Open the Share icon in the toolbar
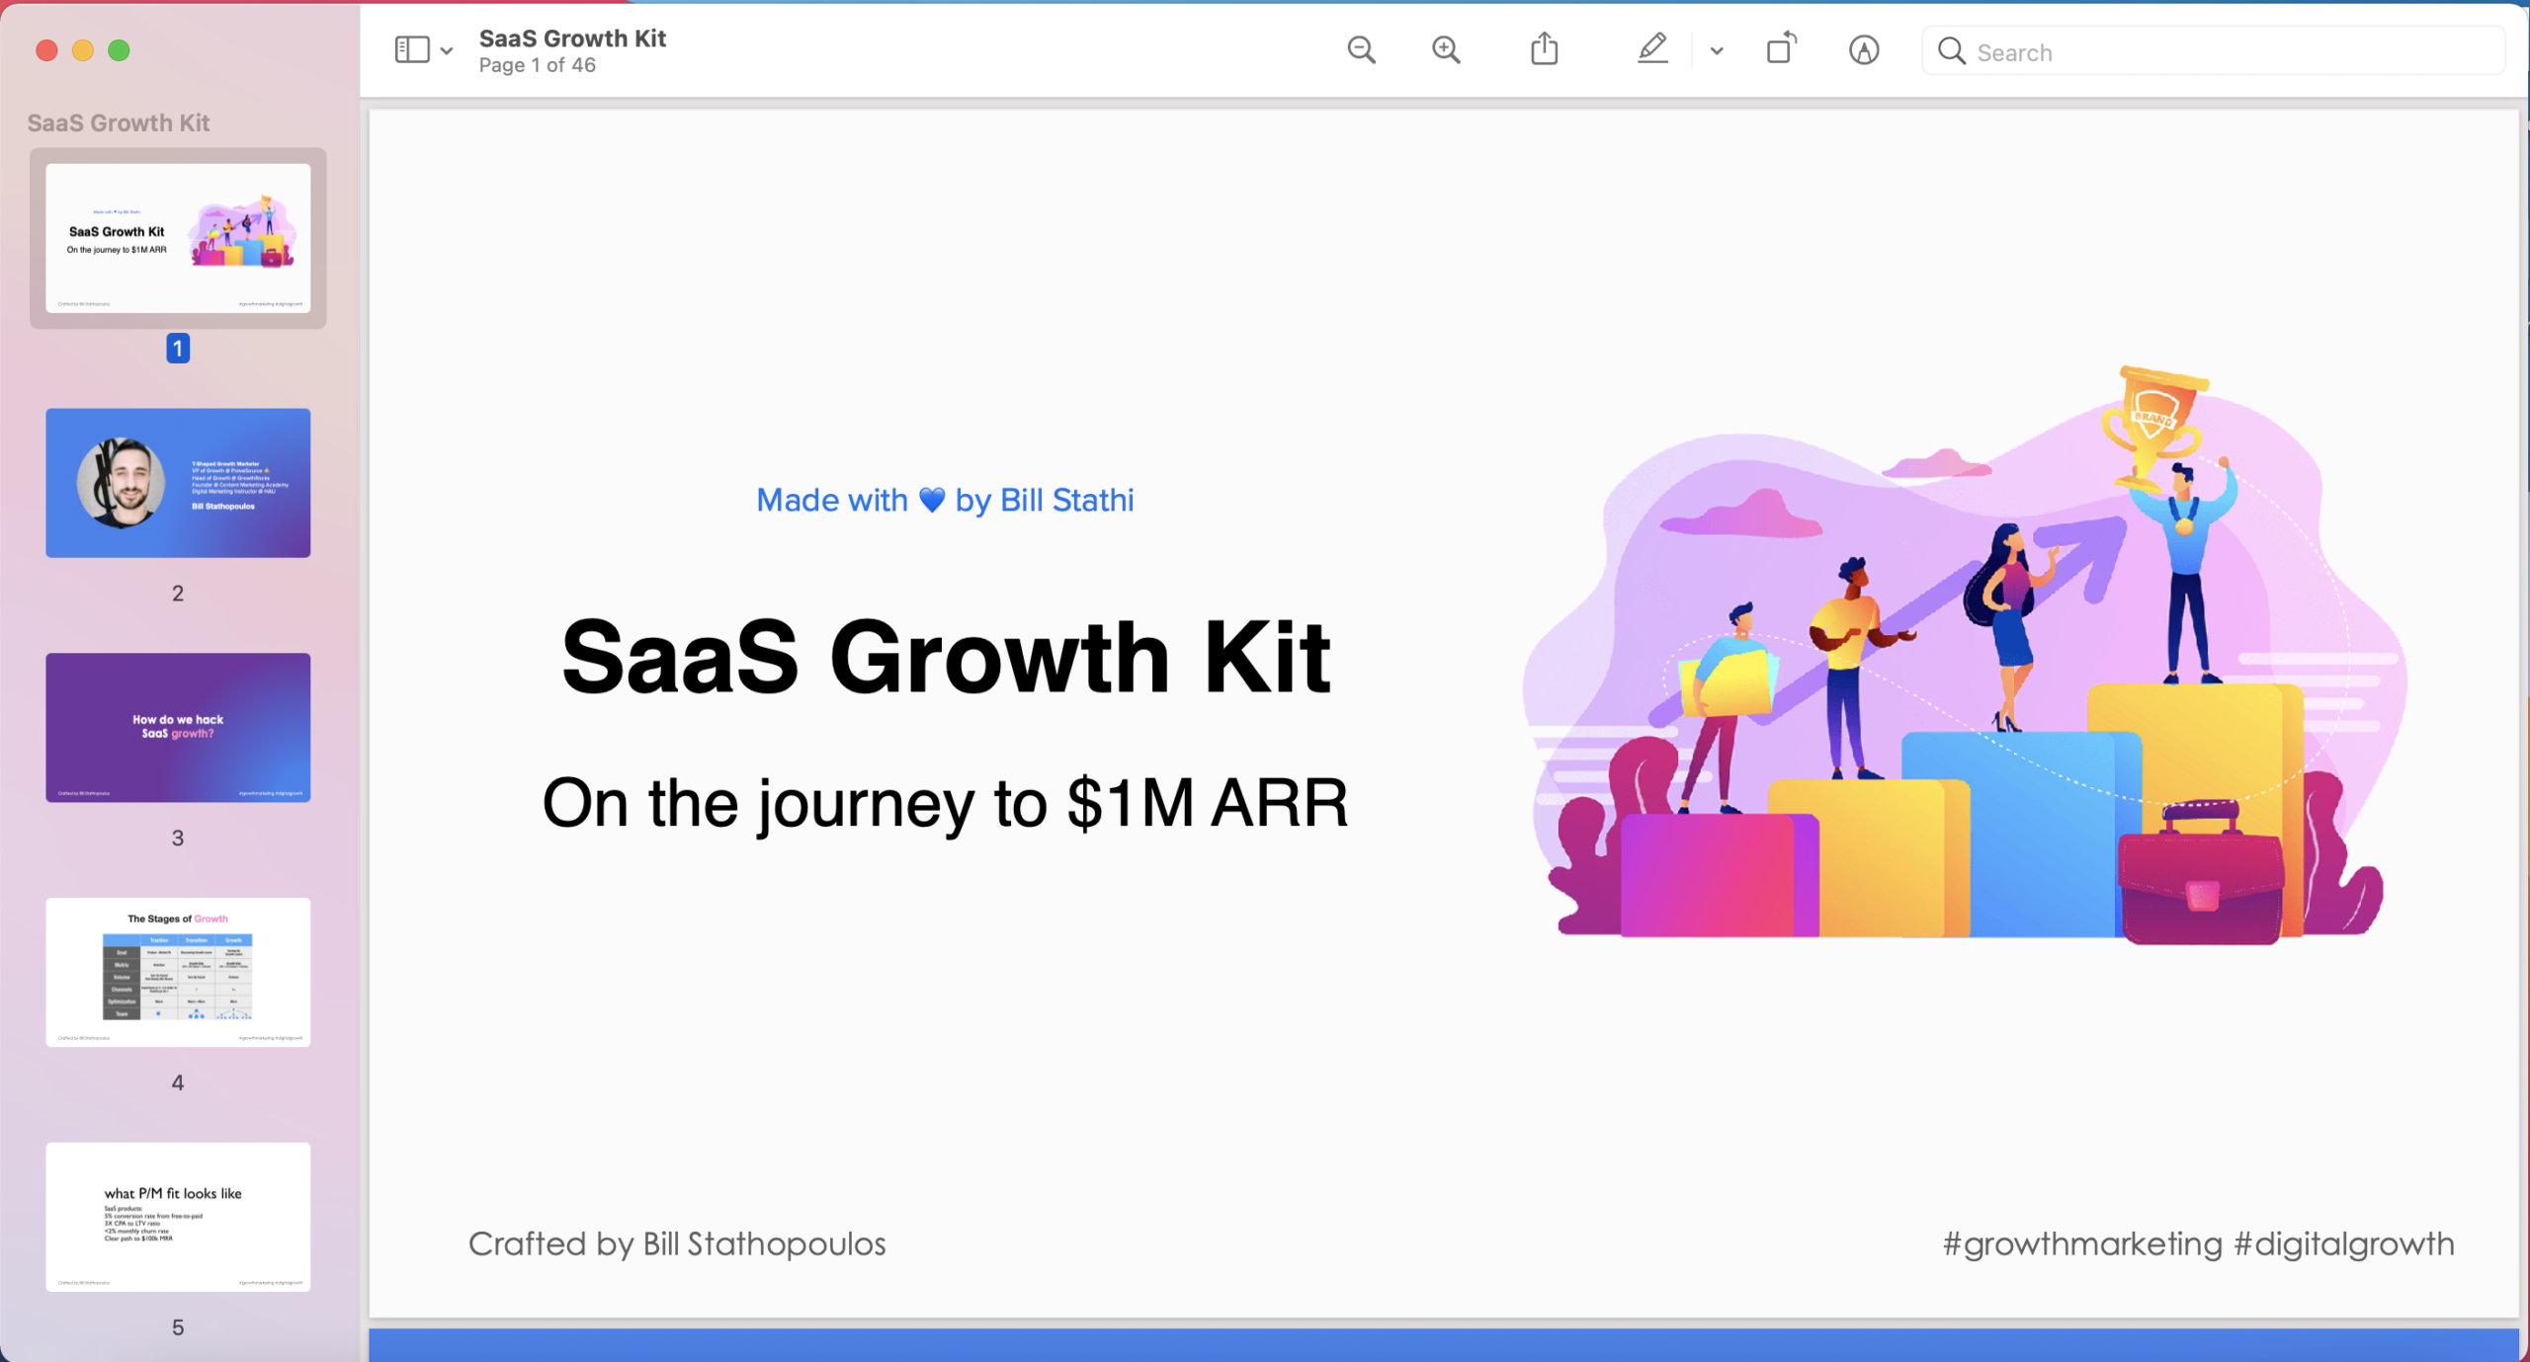The image size is (2530, 1362). click(1544, 49)
